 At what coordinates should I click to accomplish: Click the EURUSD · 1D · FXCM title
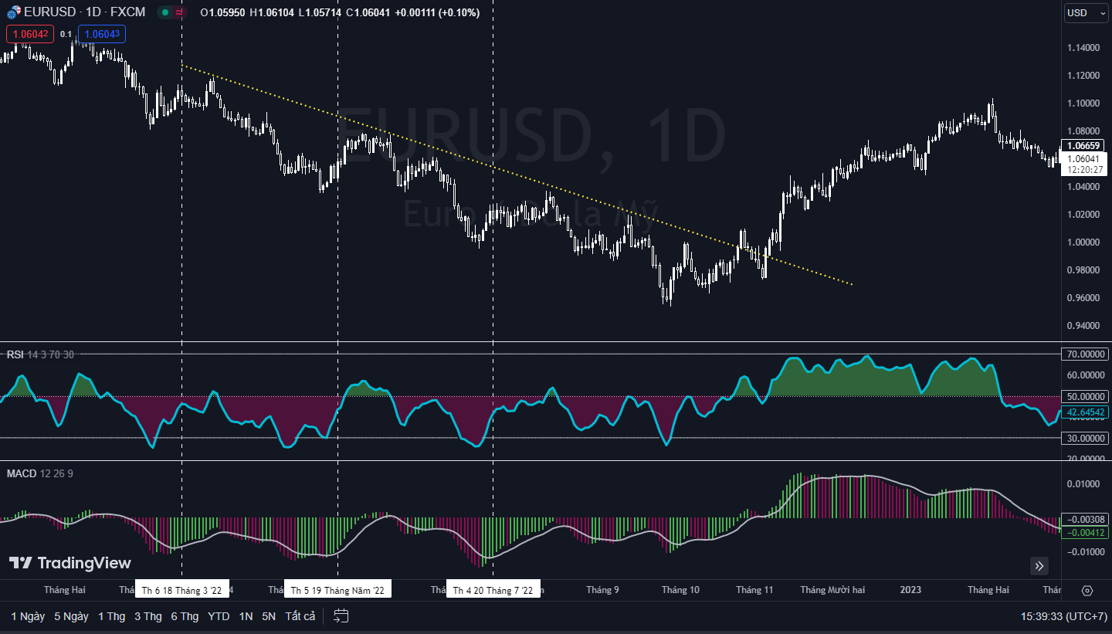coord(84,12)
